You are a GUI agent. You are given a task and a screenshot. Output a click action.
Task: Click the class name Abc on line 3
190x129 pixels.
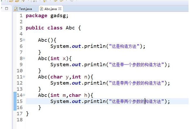tap(70, 28)
